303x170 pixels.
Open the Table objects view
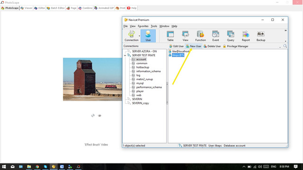point(170,36)
